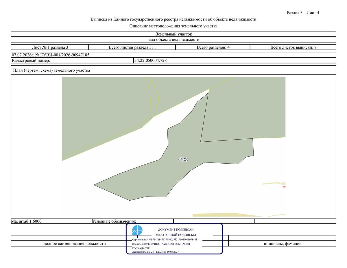Click the 'Земельный участок' table cell
This screenshot has width=347, height=268.
point(173,34)
